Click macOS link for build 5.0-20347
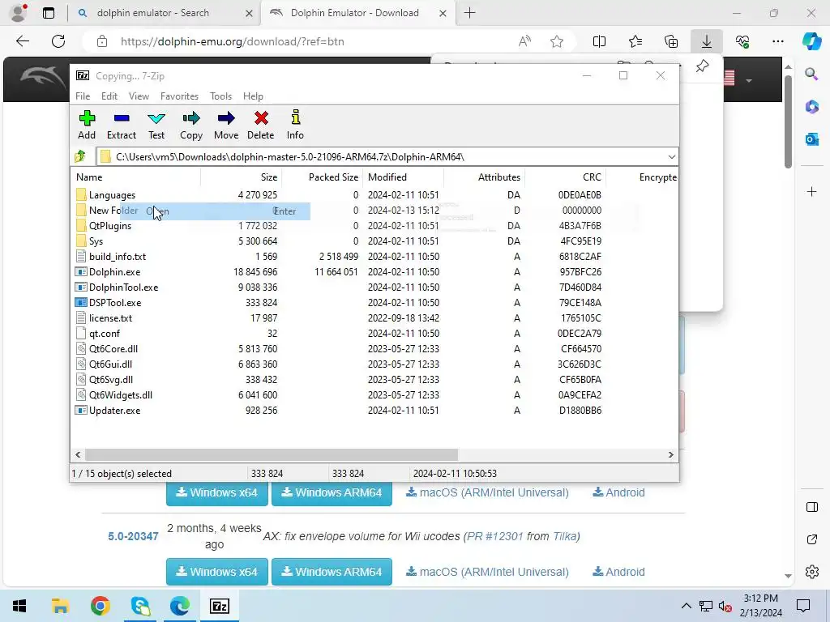This screenshot has height=622, width=830. click(x=487, y=572)
